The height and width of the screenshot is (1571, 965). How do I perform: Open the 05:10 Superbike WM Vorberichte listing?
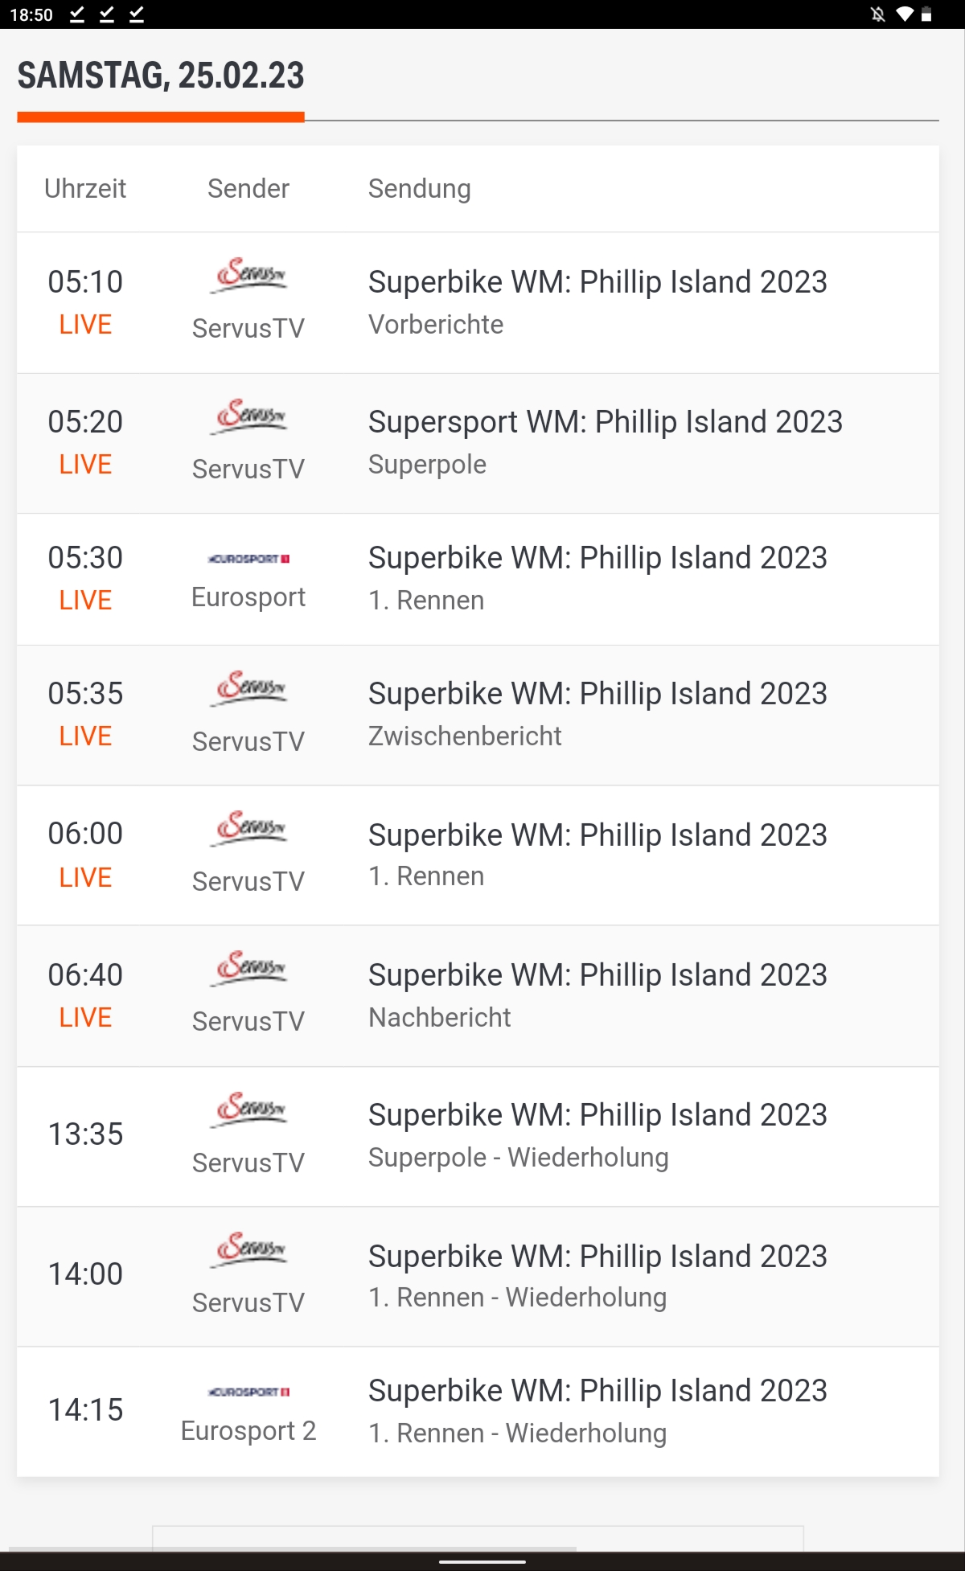(x=597, y=282)
